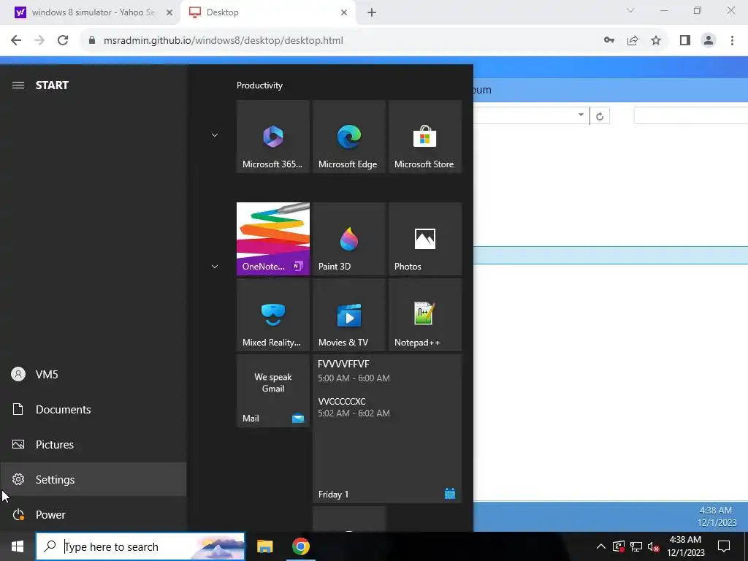Launch the Movies & TV tile
This screenshot has width=748, height=561.
348,315
